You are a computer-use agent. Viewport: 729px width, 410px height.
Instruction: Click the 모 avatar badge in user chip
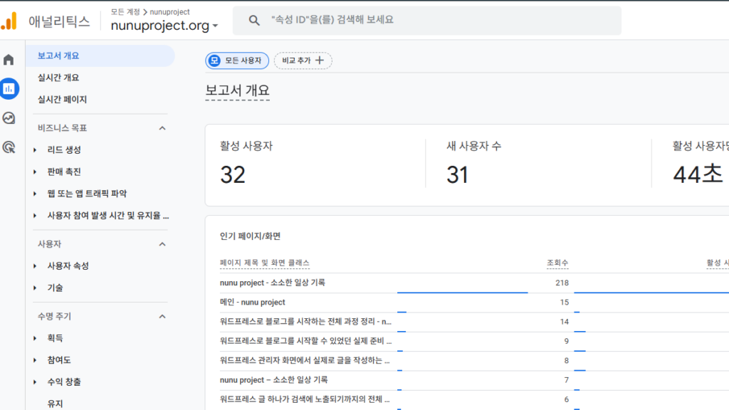click(214, 61)
